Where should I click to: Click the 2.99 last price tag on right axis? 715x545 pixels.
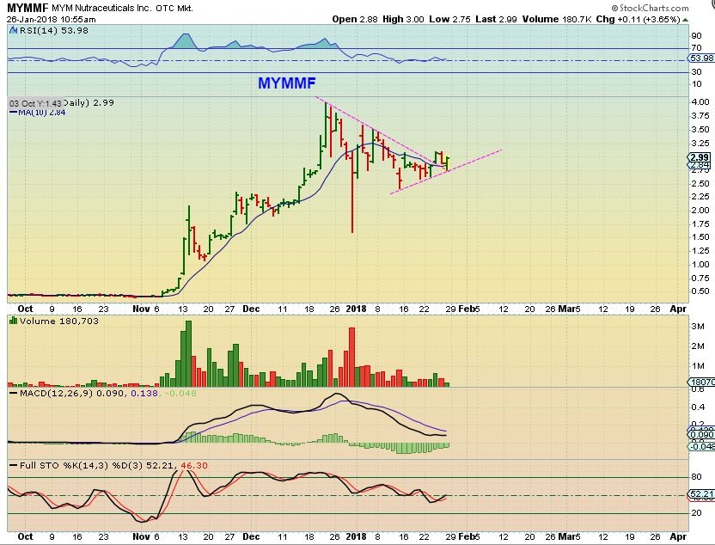[x=700, y=156]
